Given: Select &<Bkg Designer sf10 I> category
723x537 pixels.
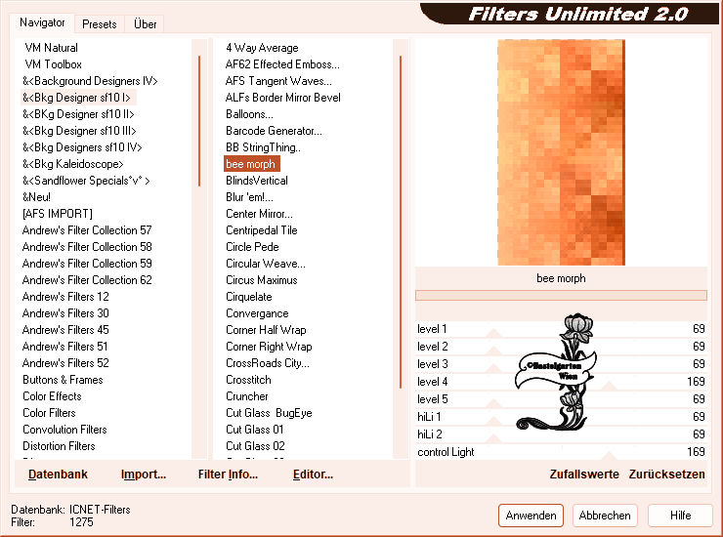Looking at the screenshot, I should coord(76,98).
